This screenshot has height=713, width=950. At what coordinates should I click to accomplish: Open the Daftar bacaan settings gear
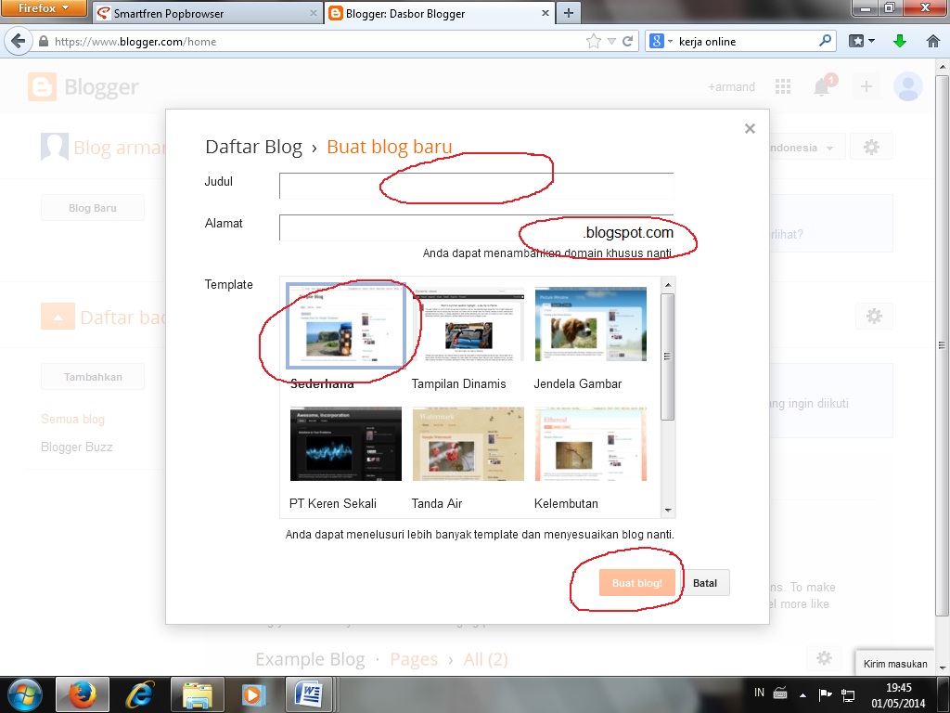coord(874,316)
